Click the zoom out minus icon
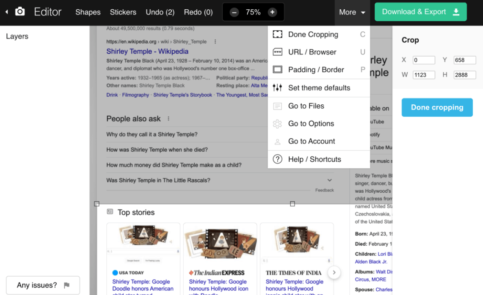 (234, 12)
